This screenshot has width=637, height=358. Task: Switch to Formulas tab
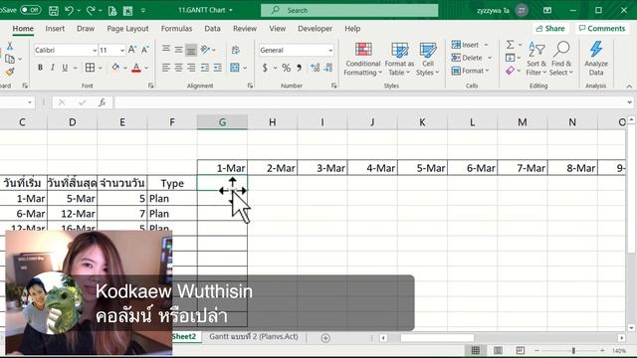tap(176, 29)
